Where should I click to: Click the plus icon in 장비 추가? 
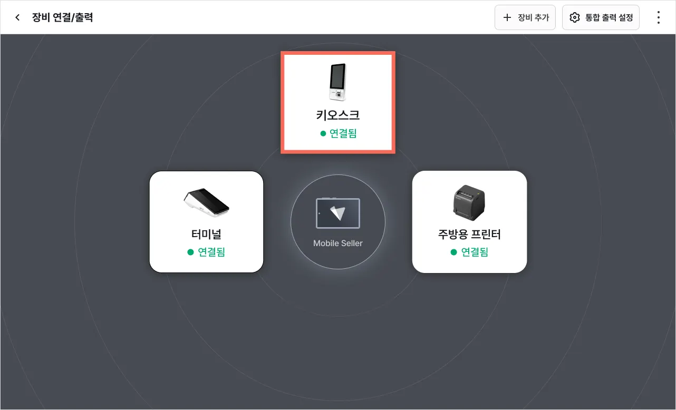[507, 17]
